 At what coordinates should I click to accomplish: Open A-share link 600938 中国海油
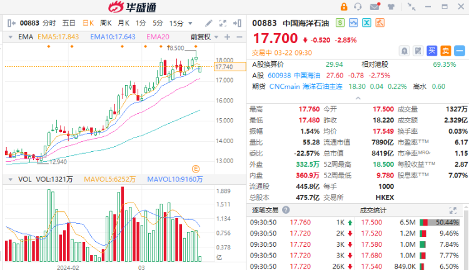pos(294,76)
